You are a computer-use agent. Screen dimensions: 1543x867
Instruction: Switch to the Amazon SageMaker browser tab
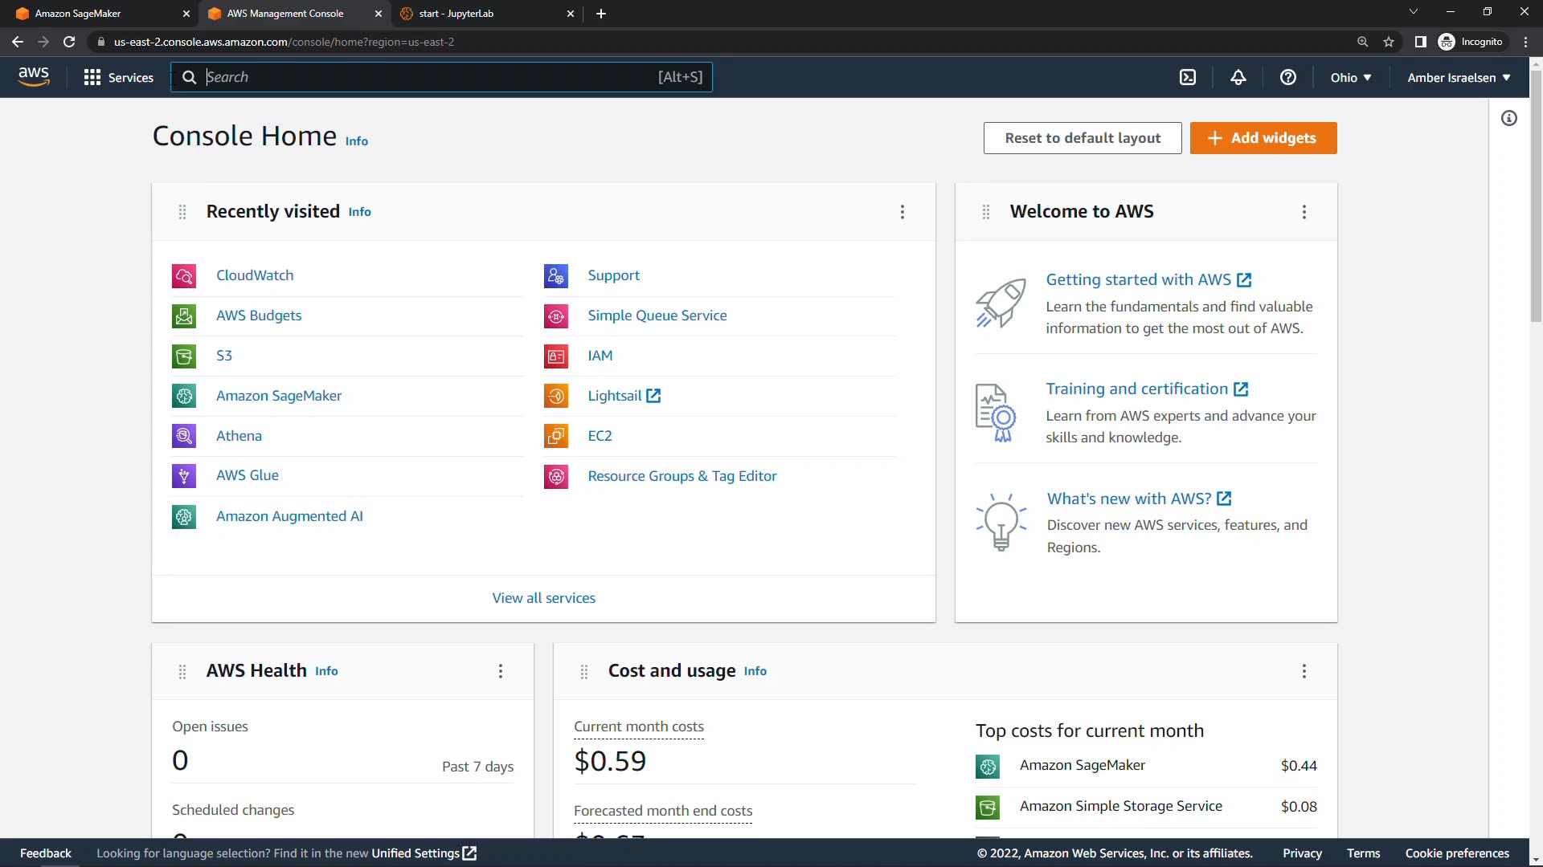point(96,14)
